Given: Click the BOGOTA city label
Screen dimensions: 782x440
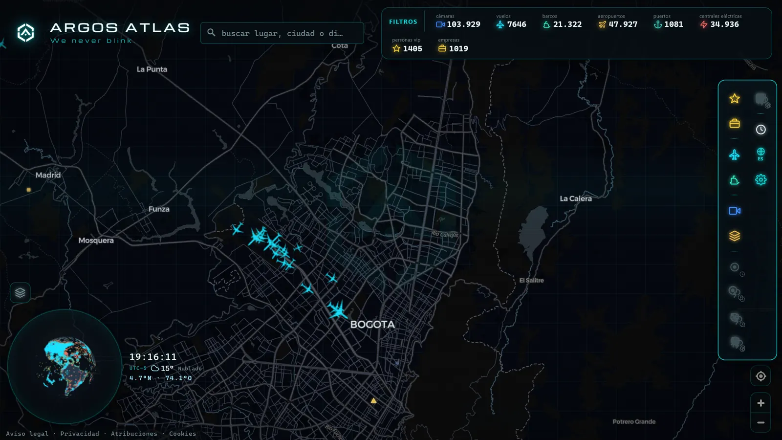Looking at the screenshot, I should (x=372, y=325).
